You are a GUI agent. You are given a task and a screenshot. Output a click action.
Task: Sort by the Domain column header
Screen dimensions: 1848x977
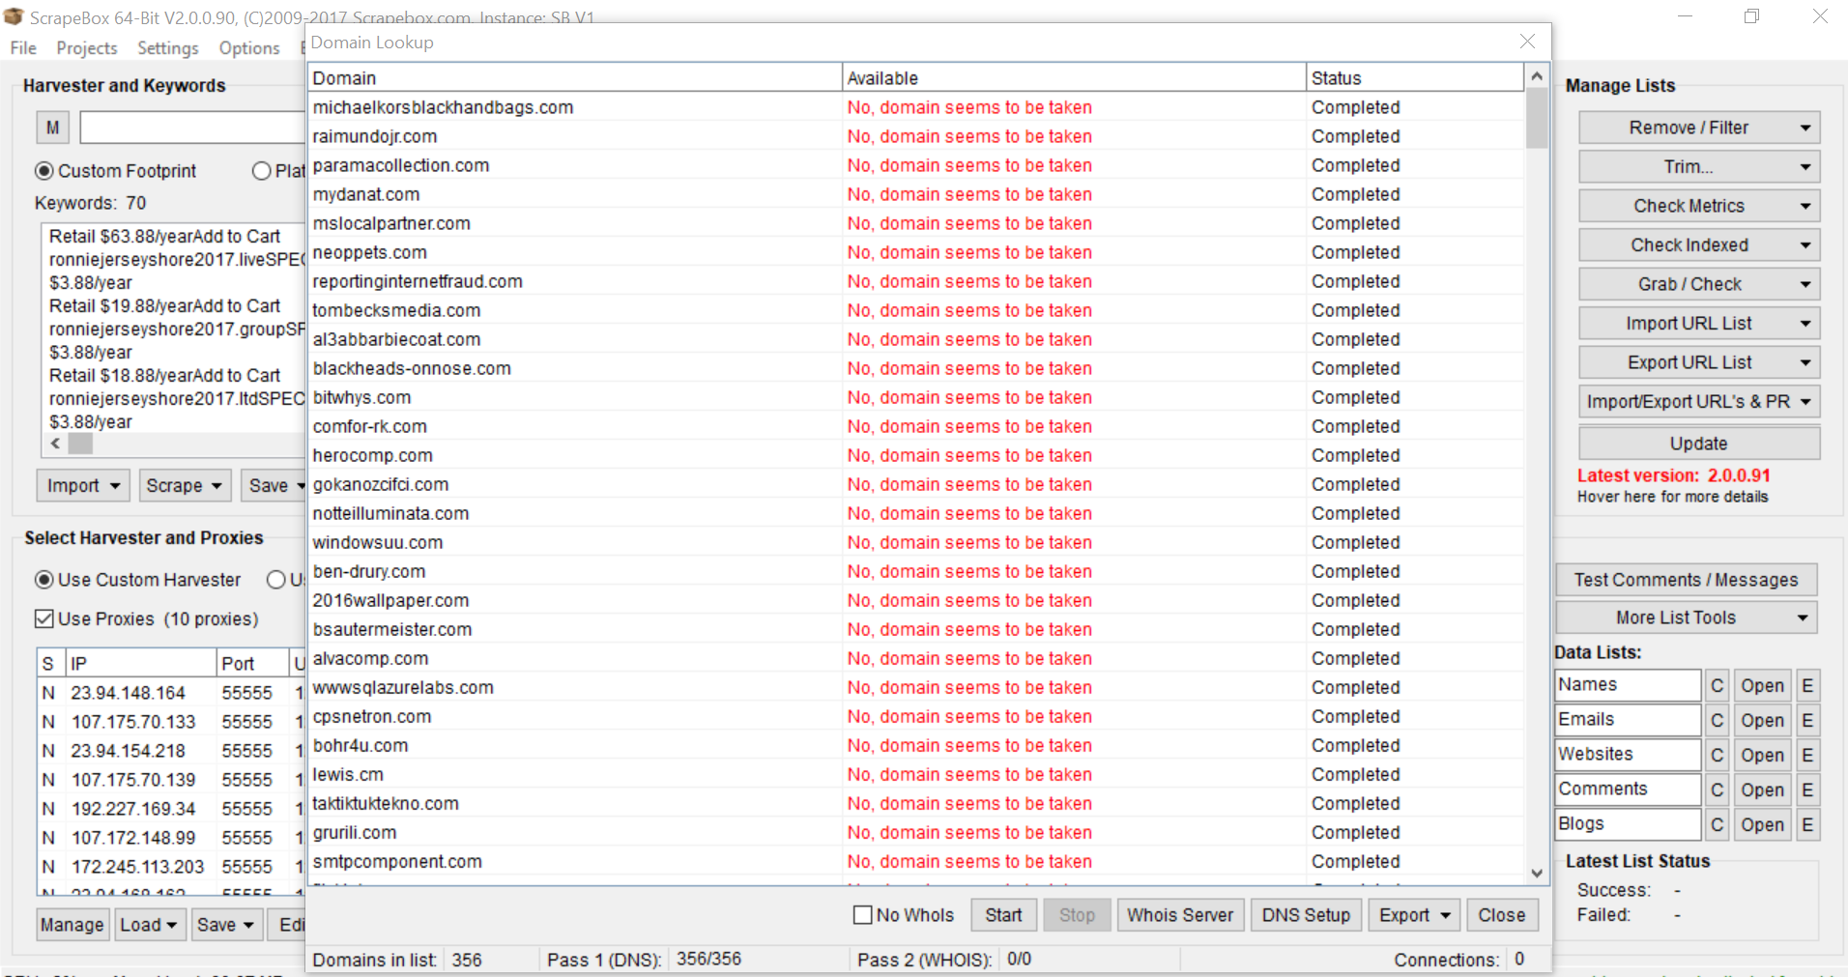[575, 78]
